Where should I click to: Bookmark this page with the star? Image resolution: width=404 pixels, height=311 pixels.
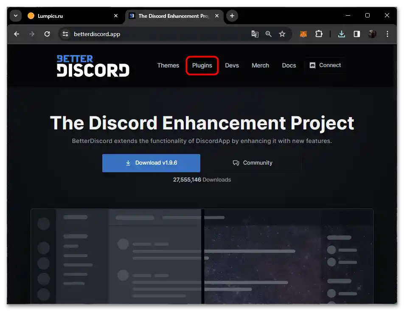click(x=282, y=34)
